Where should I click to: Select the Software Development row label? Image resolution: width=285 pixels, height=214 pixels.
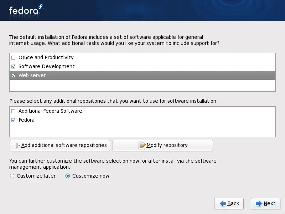(46, 66)
